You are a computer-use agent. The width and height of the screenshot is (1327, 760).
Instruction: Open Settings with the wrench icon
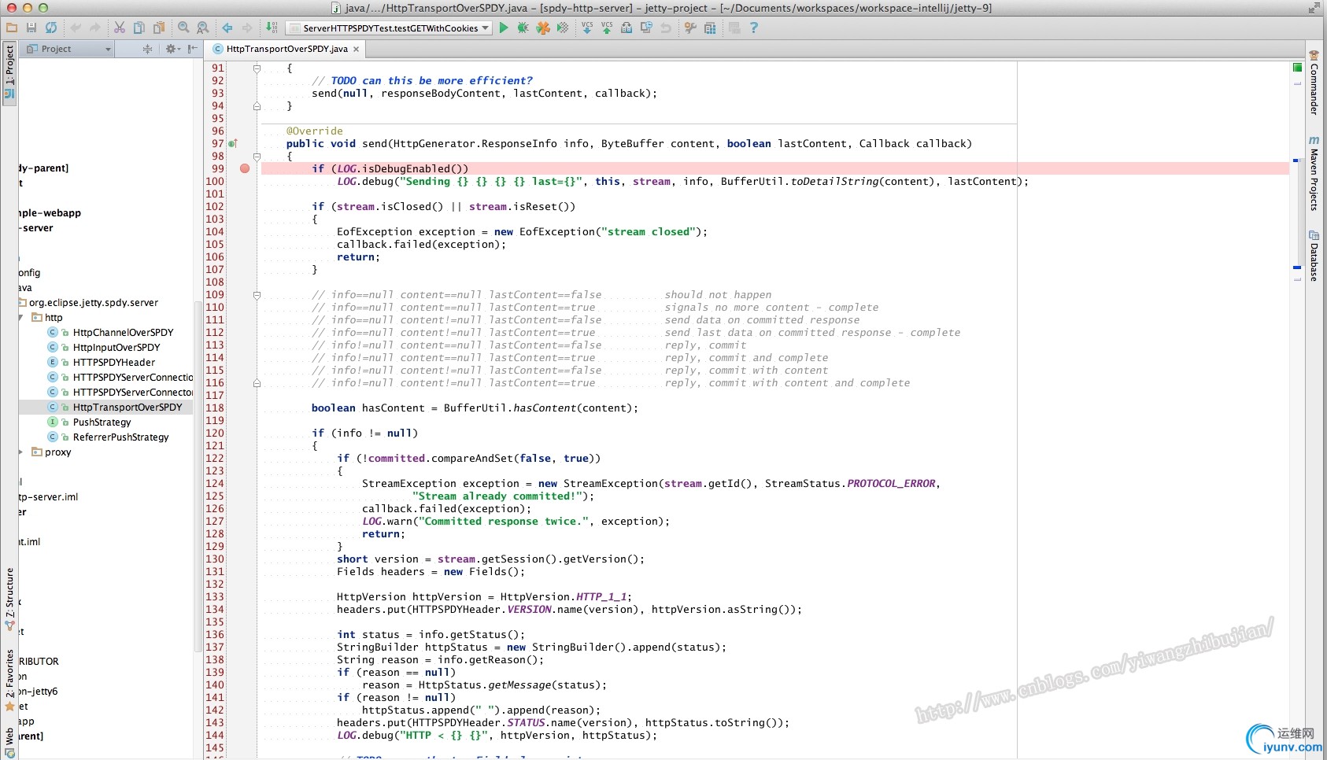point(690,28)
